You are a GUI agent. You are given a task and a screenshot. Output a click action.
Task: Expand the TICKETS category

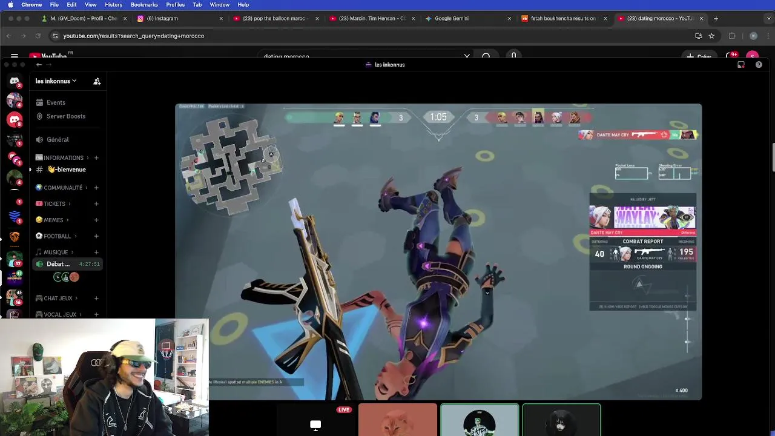pyautogui.click(x=53, y=204)
